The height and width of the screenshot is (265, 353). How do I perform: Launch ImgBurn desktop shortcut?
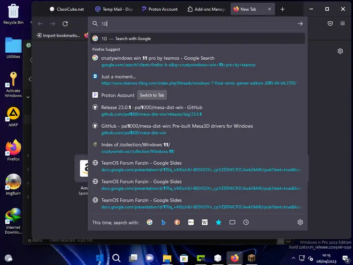pos(13,185)
